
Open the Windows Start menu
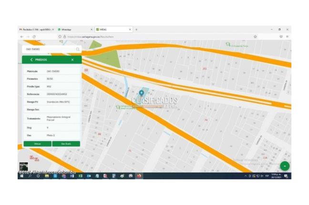21,176
